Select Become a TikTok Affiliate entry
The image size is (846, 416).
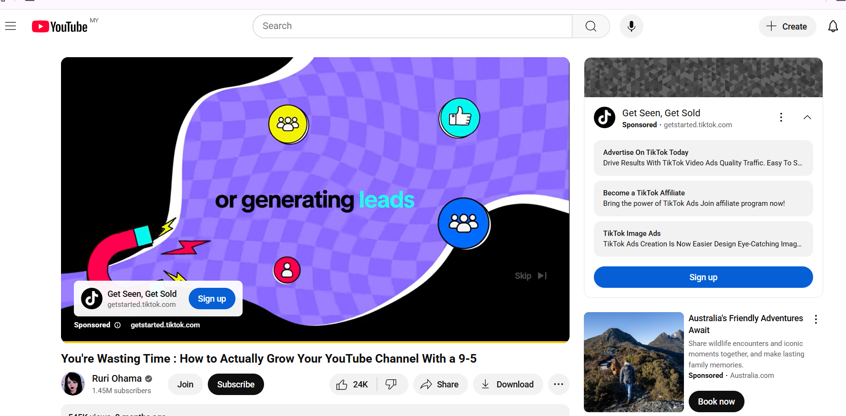(x=703, y=198)
